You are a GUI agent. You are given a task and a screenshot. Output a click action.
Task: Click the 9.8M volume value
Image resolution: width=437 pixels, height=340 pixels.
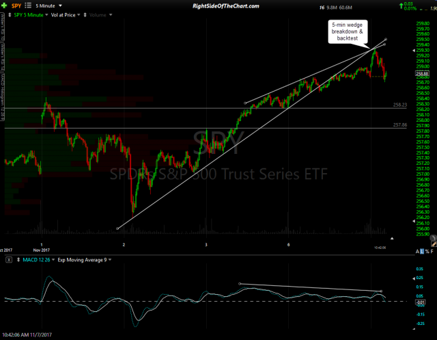pos(332,8)
